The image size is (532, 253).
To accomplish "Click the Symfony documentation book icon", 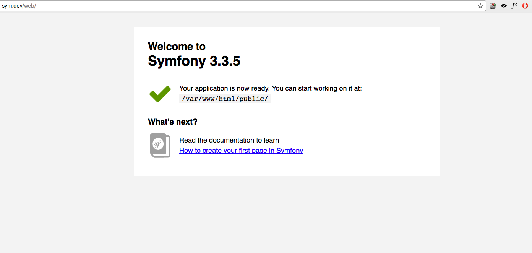I will [x=160, y=146].
